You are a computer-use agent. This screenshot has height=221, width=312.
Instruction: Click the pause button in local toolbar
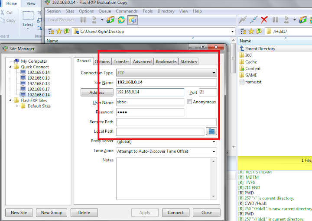click(x=83, y=20)
